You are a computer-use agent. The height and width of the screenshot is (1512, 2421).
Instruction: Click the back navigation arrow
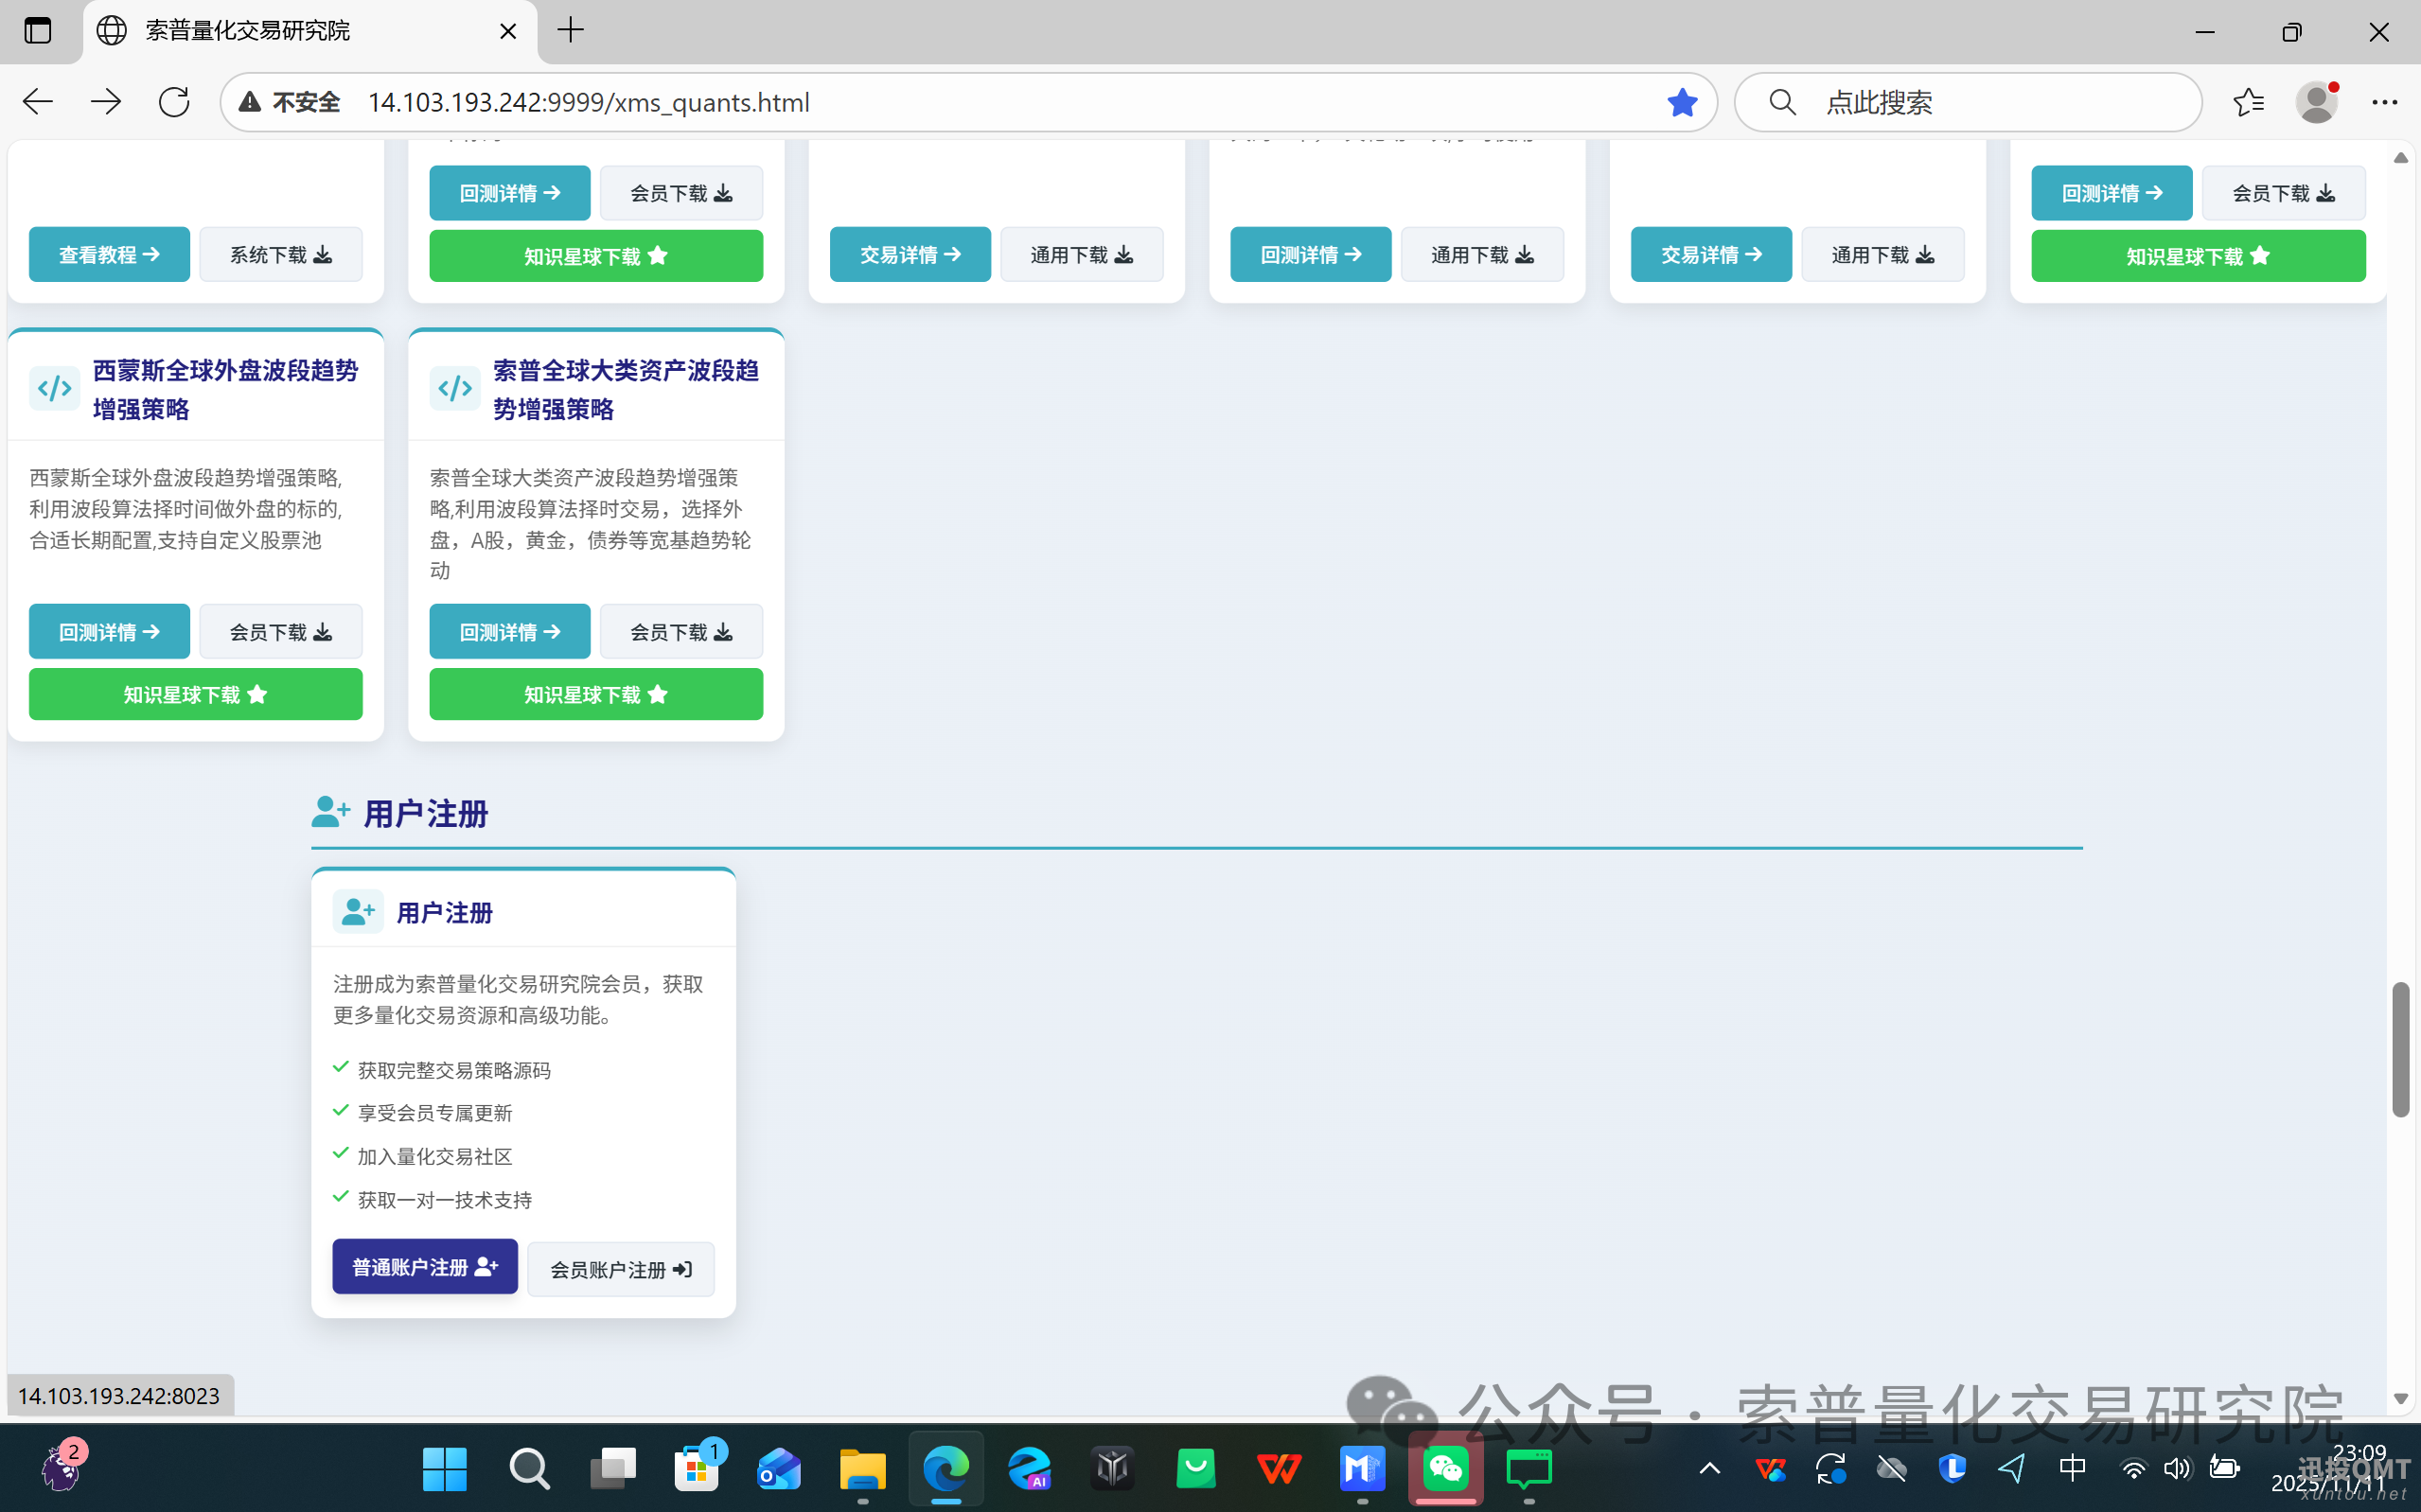(36, 101)
